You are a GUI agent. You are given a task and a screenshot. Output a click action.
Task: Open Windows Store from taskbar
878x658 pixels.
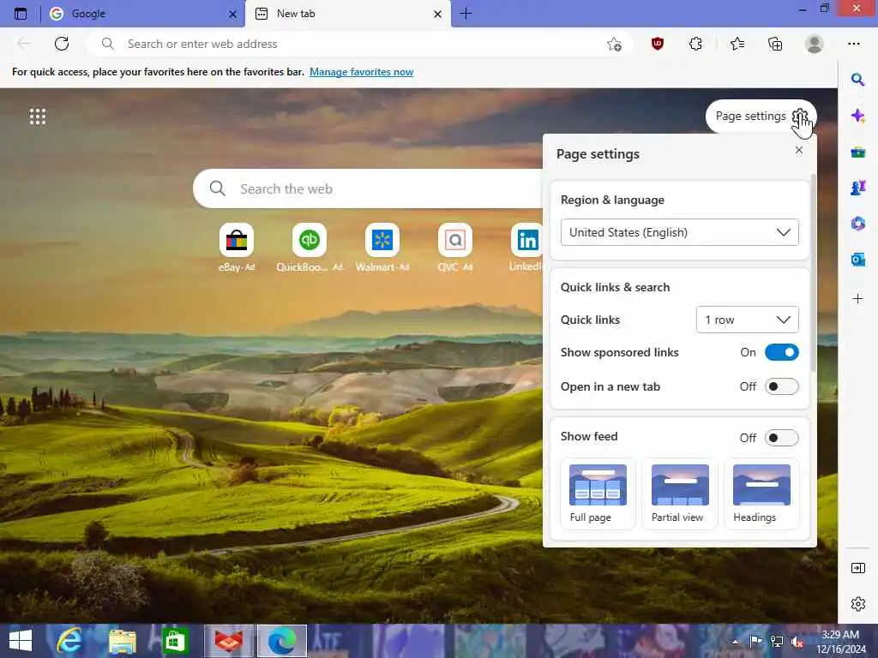tap(175, 641)
